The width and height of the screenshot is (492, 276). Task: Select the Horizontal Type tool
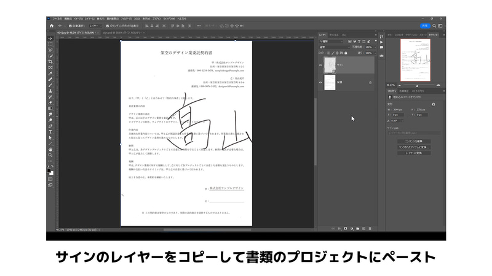tap(50, 132)
